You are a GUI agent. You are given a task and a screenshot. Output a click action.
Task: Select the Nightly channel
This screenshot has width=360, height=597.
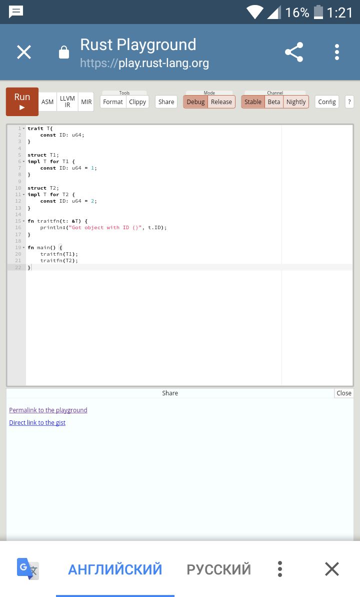tap(296, 102)
